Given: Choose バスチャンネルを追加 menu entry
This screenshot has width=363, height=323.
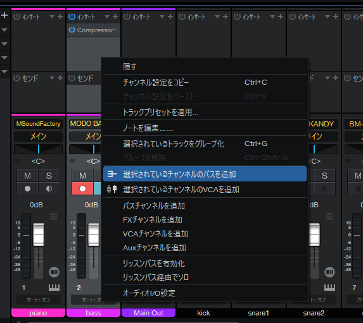Looking at the screenshot, I should coord(205,205).
